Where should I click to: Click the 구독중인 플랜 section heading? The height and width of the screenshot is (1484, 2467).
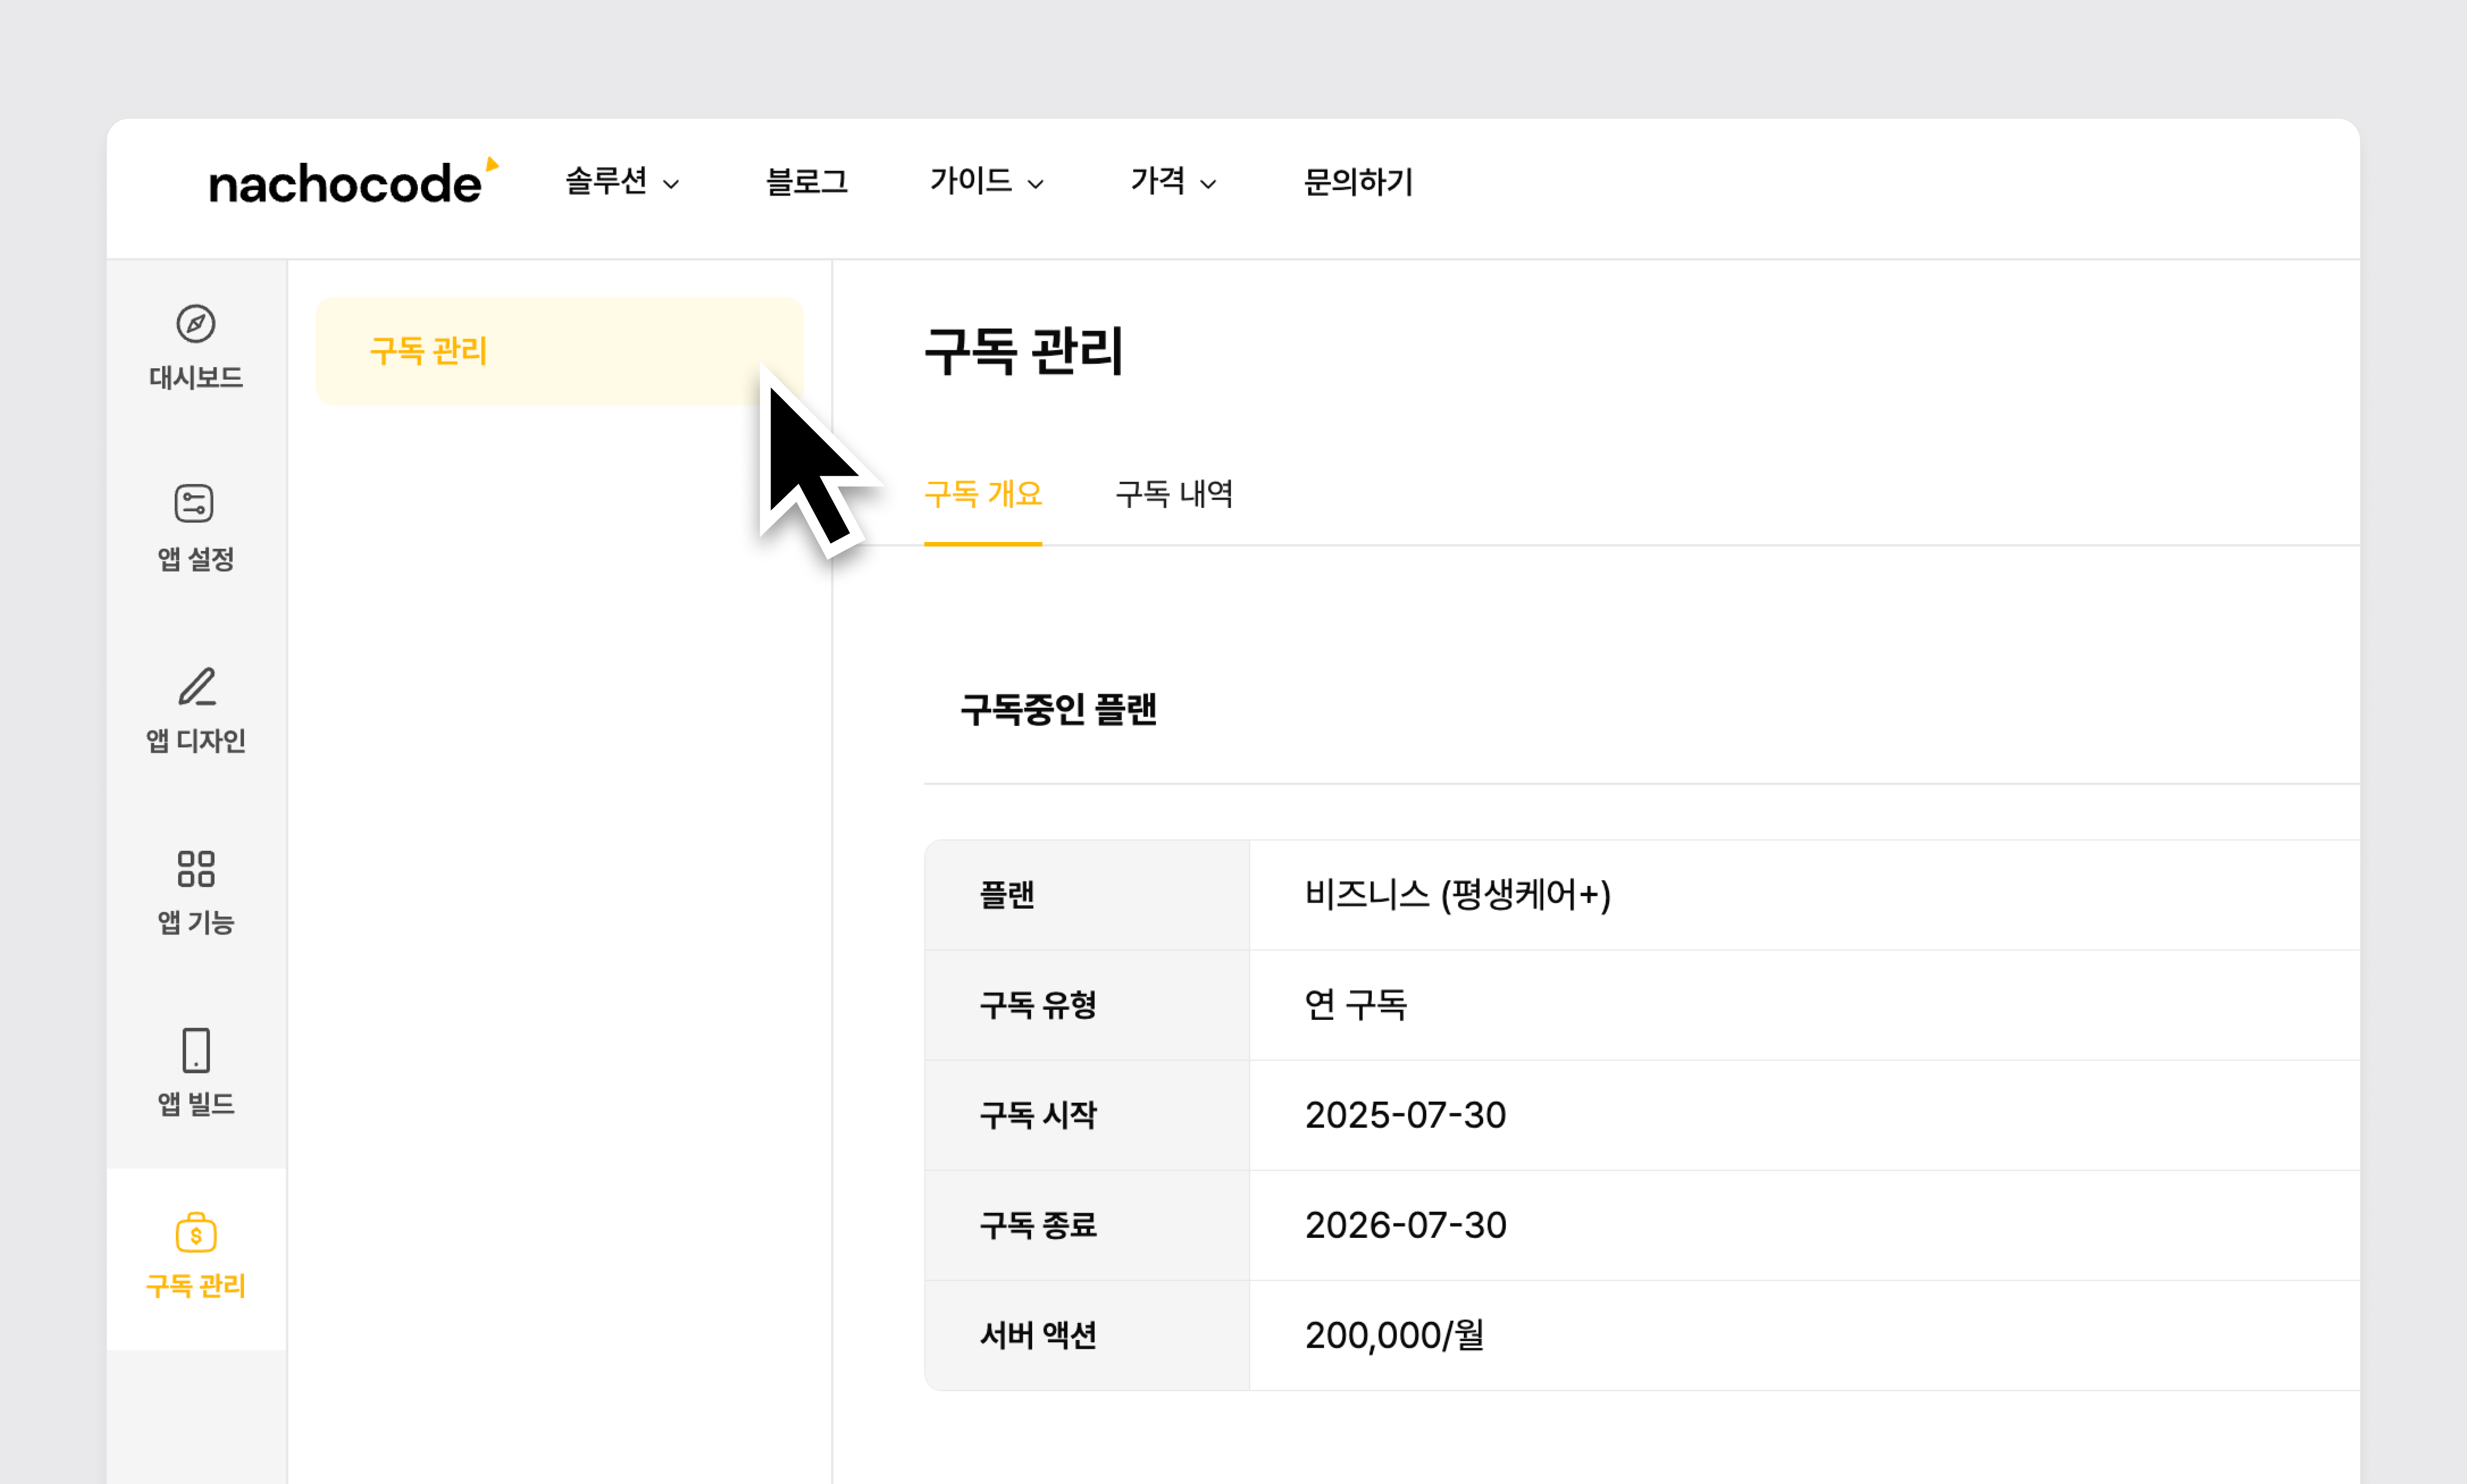(x=1058, y=710)
